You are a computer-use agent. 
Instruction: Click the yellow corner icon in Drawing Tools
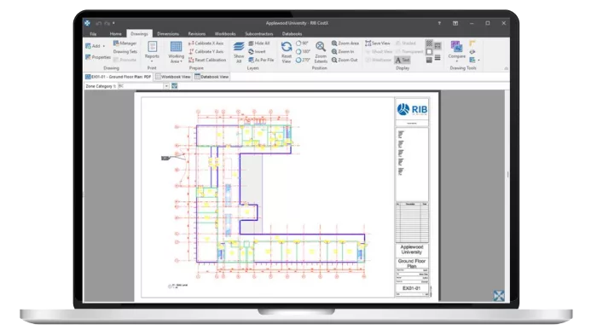pyautogui.click(x=472, y=43)
